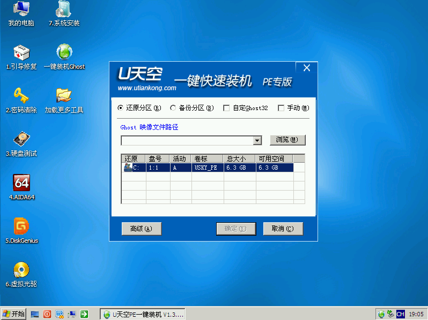Screen dimensions: 428x320
Task: Click the U天空PE一键装机 taskbar button
Action: pos(143,315)
